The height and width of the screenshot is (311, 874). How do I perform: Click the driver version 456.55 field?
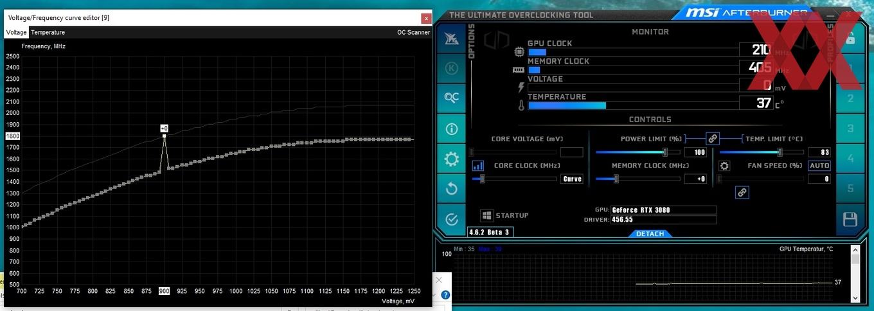pos(663,220)
